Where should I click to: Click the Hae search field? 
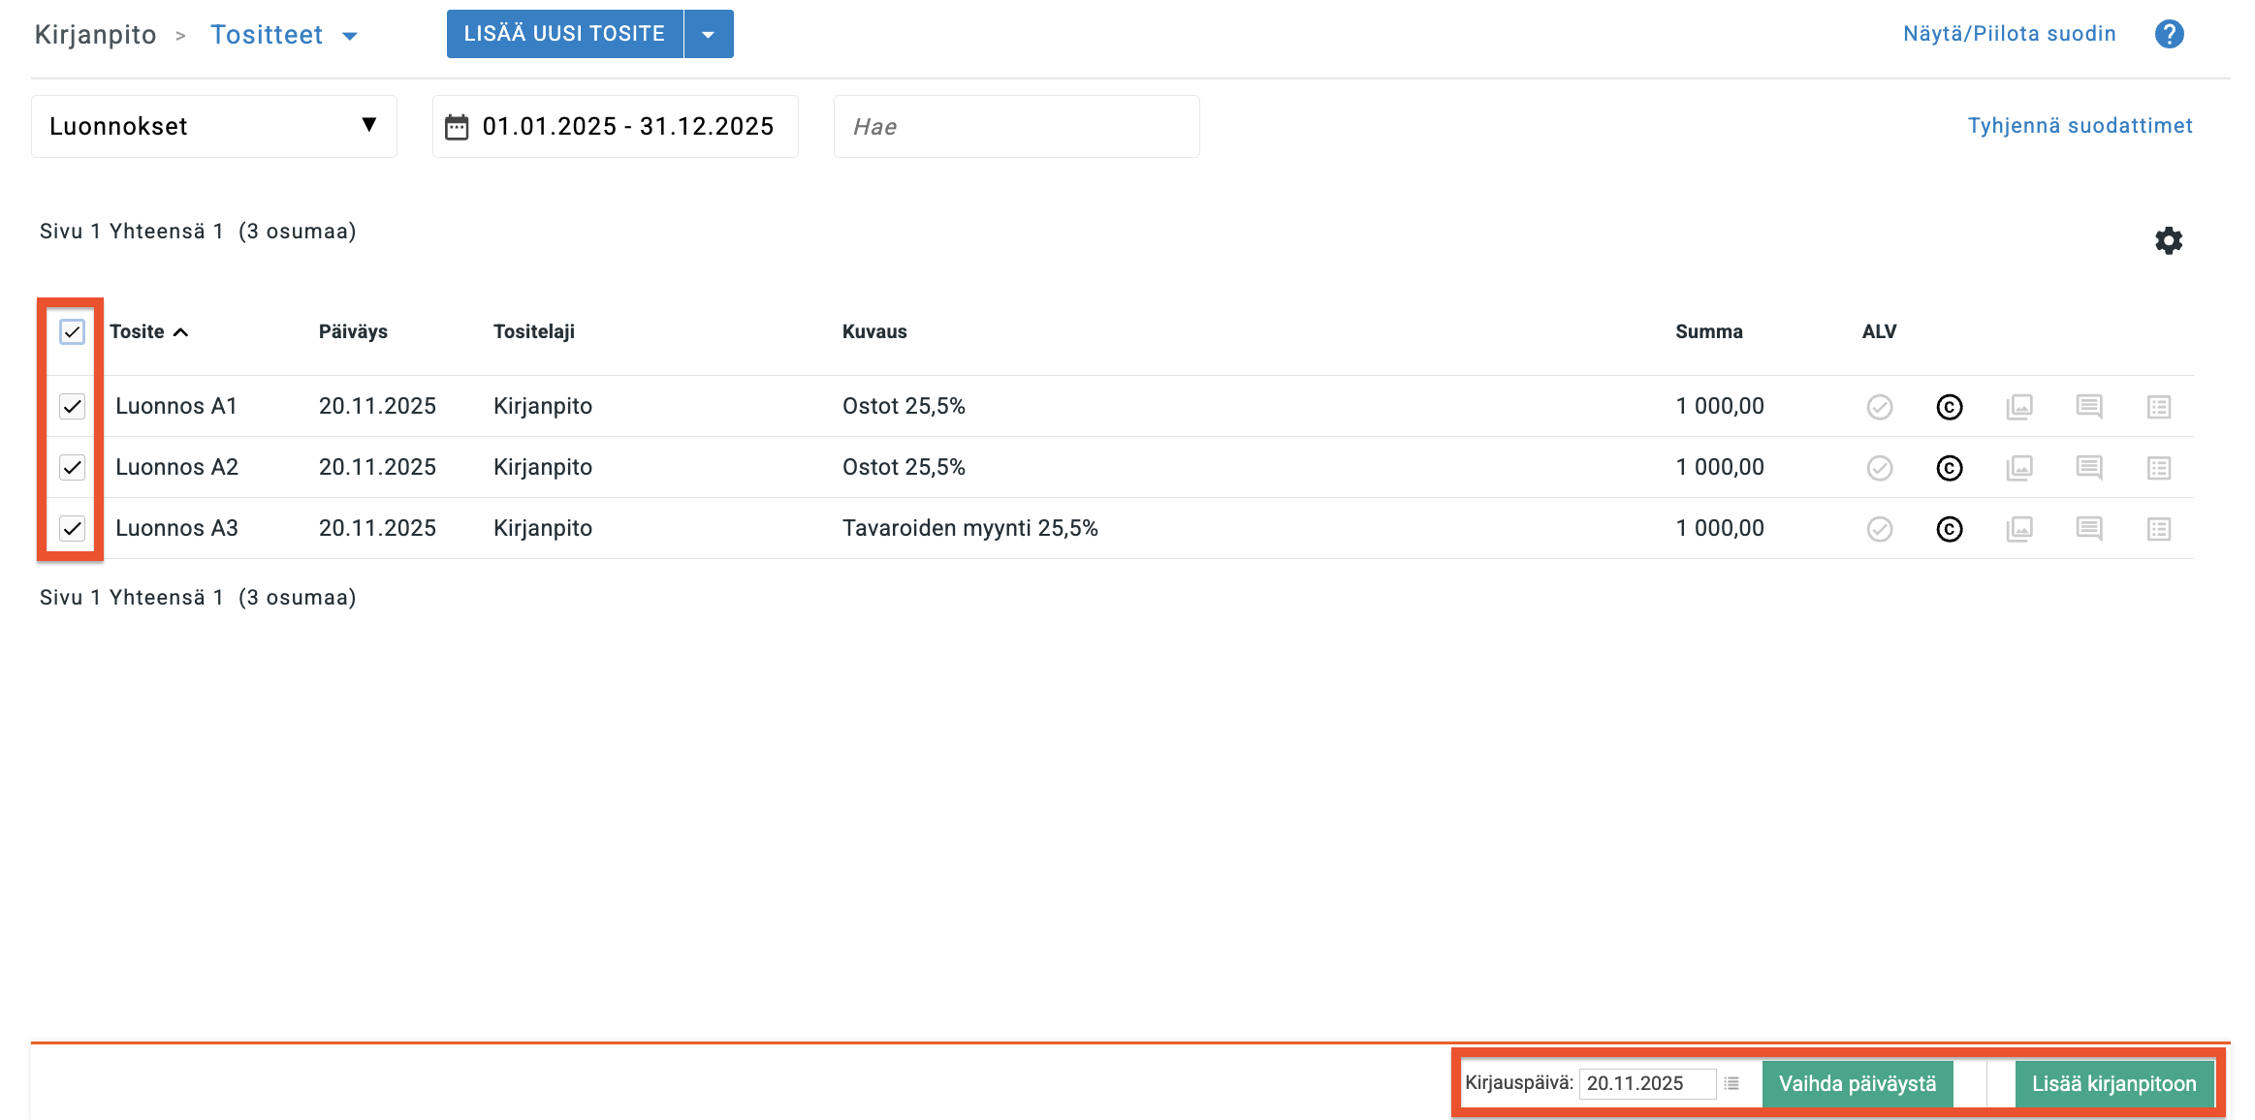(1016, 127)
